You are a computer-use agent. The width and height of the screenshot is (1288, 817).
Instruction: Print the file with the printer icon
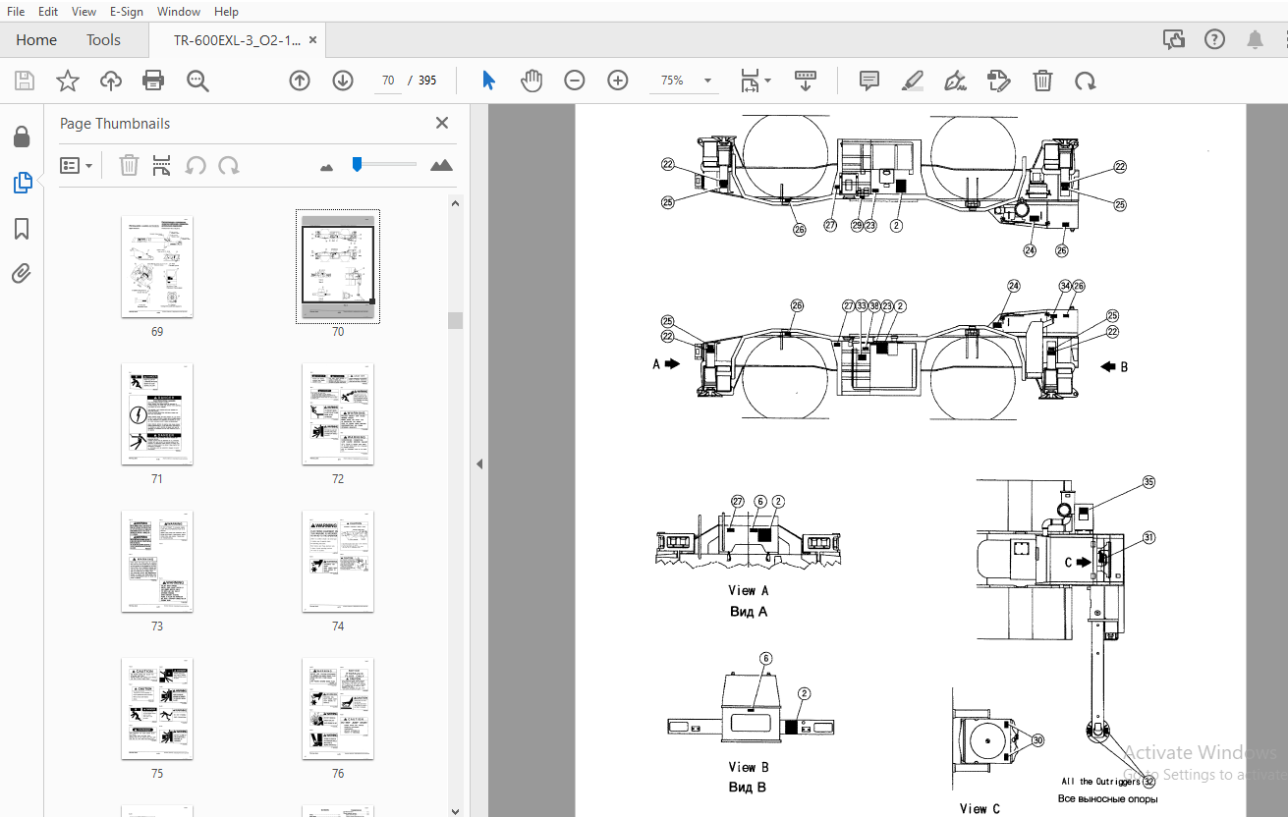pyautogui.click(x=153, y=81)
